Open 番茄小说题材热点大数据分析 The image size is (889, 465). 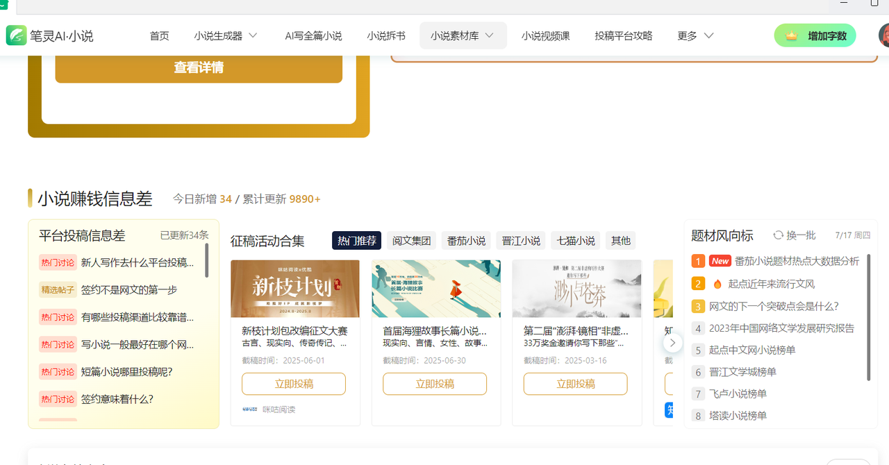797,261
